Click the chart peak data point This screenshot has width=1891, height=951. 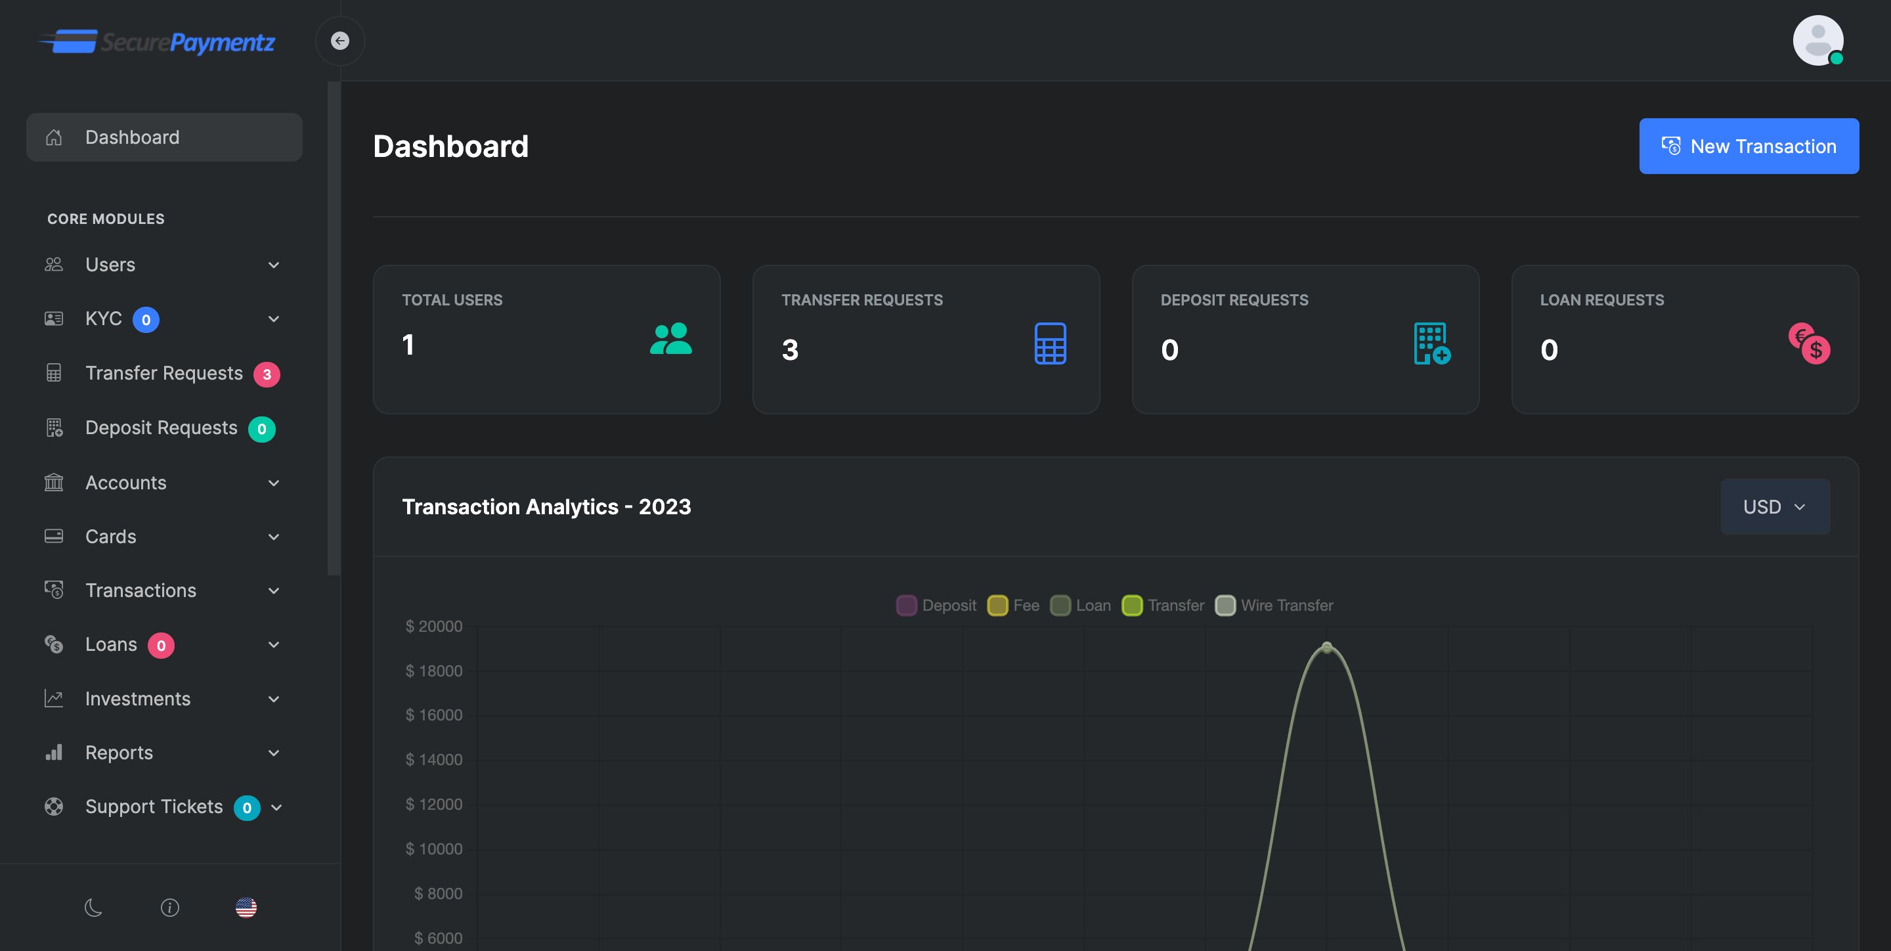1326,647
